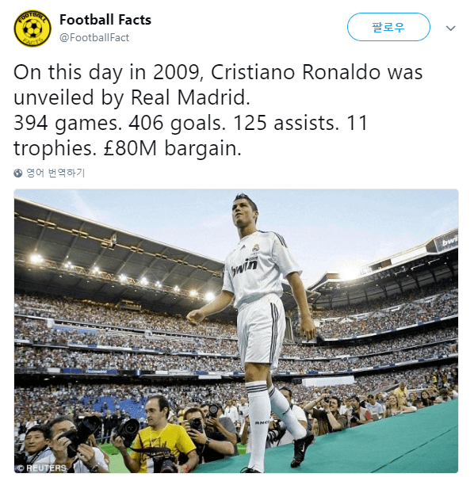474x477 pixels.
Task: Click the soccer ball in the avatar logo
Action: click(32, 29)
